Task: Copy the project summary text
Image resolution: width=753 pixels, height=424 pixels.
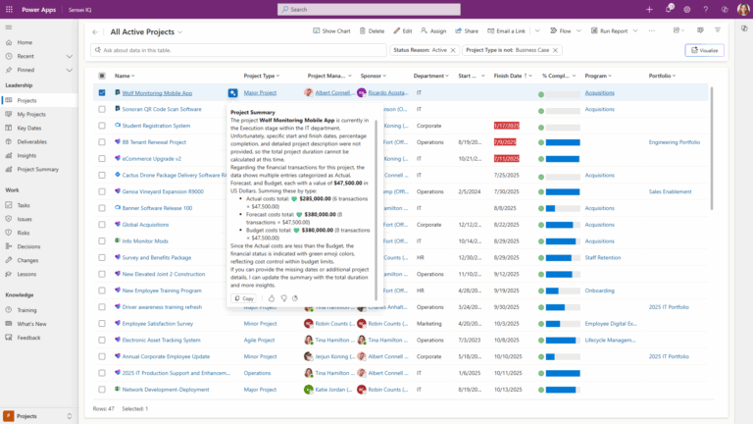Action: (x=244, y=298)
